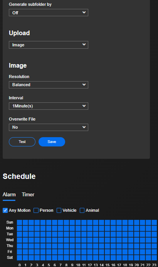Toggle the Sunday hour 0 schedule cell
The image size is (158, 267).
click(20, 223)
